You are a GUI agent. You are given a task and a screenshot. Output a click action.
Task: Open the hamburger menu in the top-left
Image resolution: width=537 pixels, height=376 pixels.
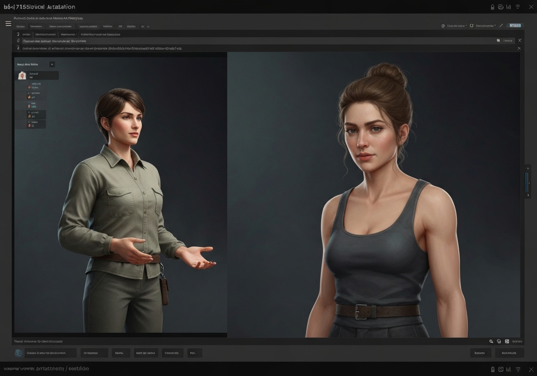coord(8,23)
